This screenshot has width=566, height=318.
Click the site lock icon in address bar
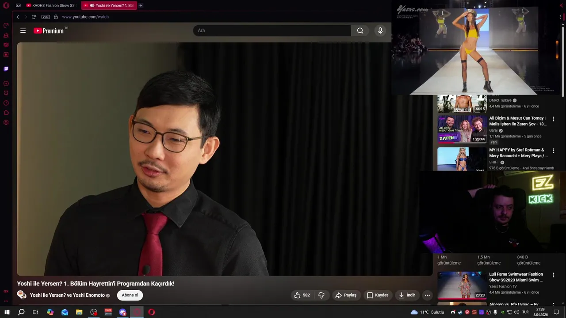(x=56, y=17)
